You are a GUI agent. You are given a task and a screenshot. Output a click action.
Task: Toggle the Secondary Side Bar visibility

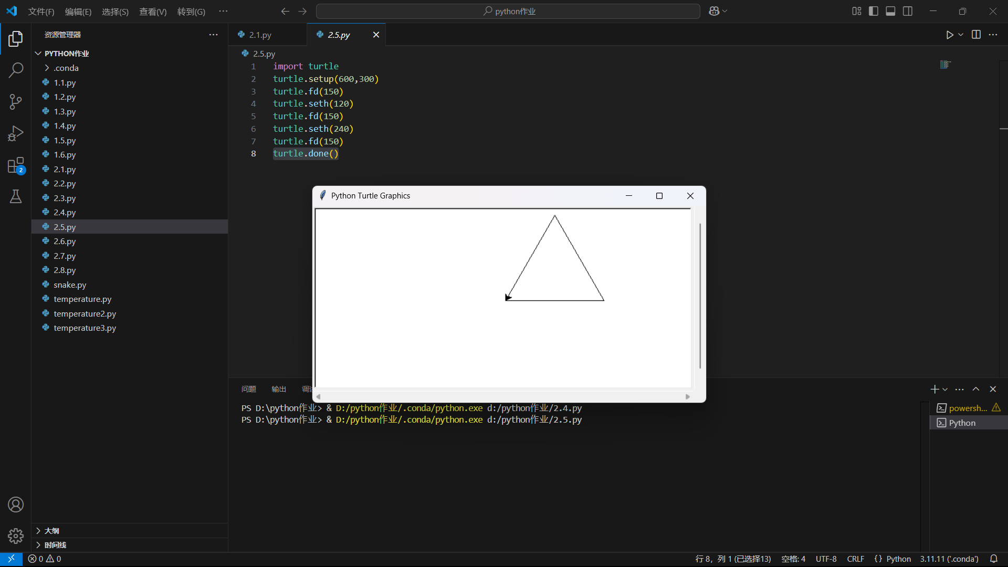click(908, 11)
